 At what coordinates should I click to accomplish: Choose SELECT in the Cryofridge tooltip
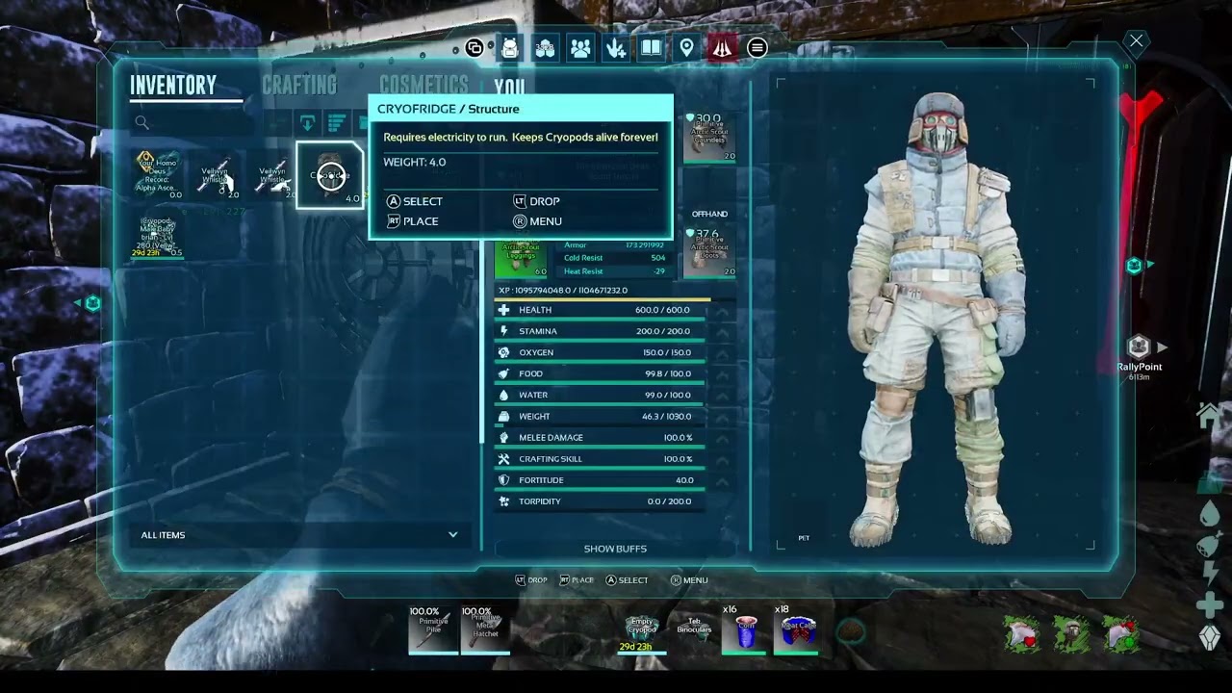click(415, 201)
